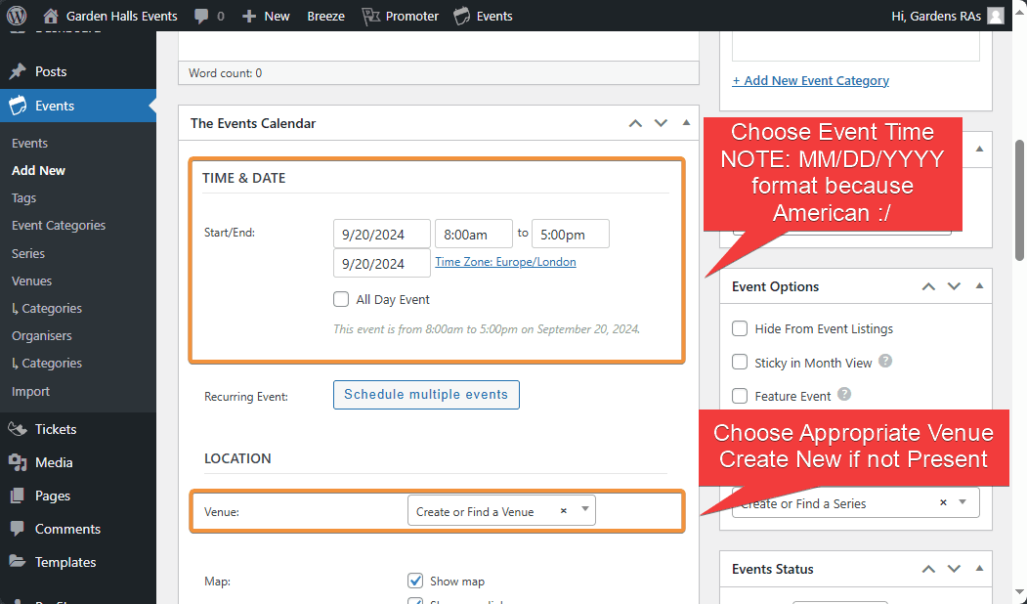Go to Venues submenu item

coord(31,280)
